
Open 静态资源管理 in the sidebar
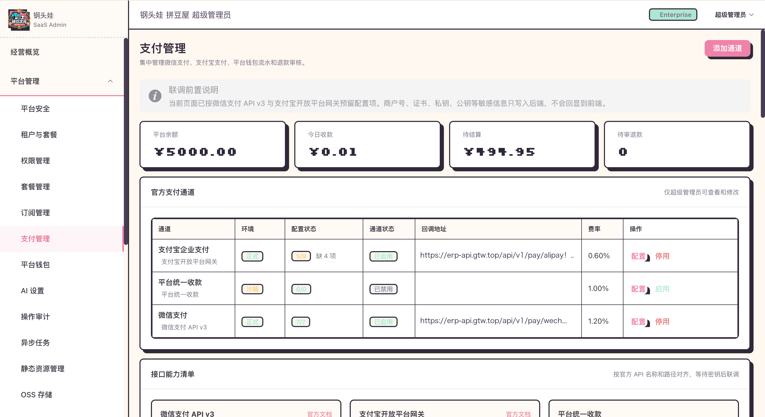(x=62, y=369)
